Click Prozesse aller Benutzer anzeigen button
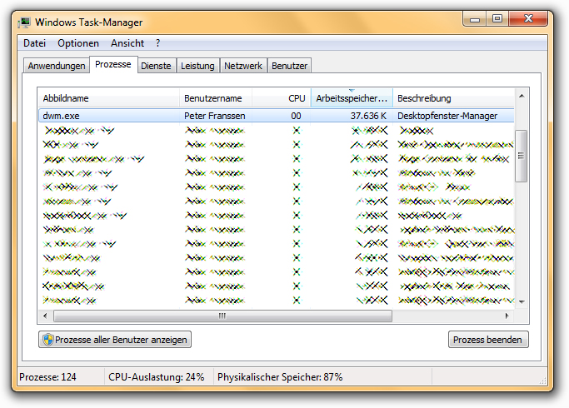 coord(115,340)
